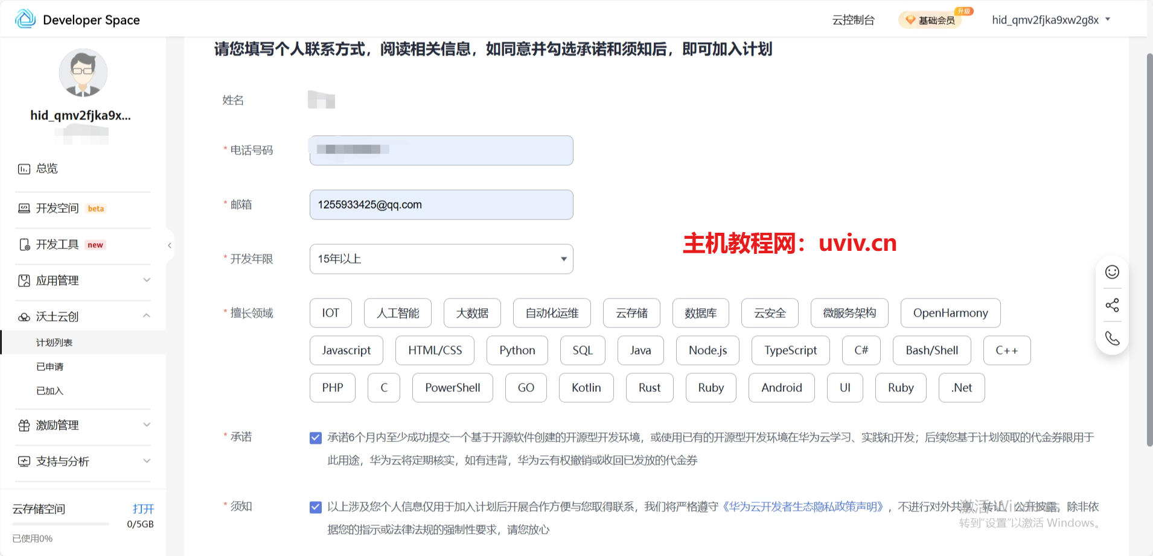The image size is (1153, 556).
Task: Open the account name dropdown menu
Action: pos(1050,20)
